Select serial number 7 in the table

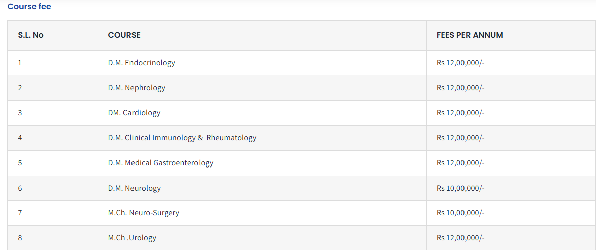[20, 213]
